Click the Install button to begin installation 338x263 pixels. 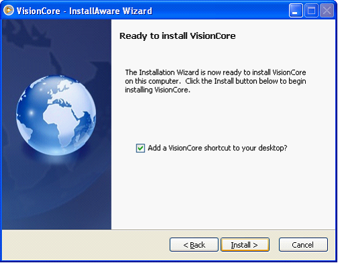click(x=245, y=245)
